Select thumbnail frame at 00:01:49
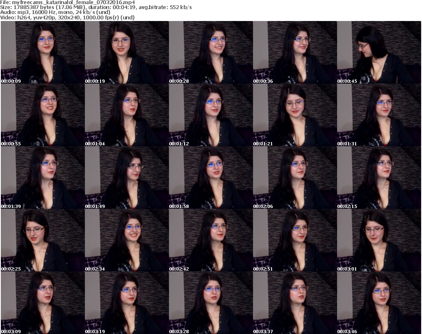422x334 pixels. (x=127, y=178)
